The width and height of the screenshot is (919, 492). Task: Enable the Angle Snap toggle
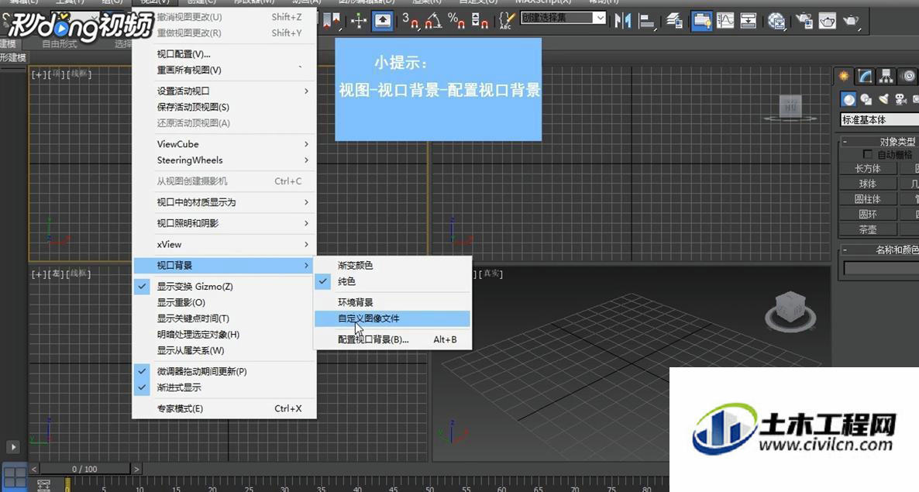[434, 21]
